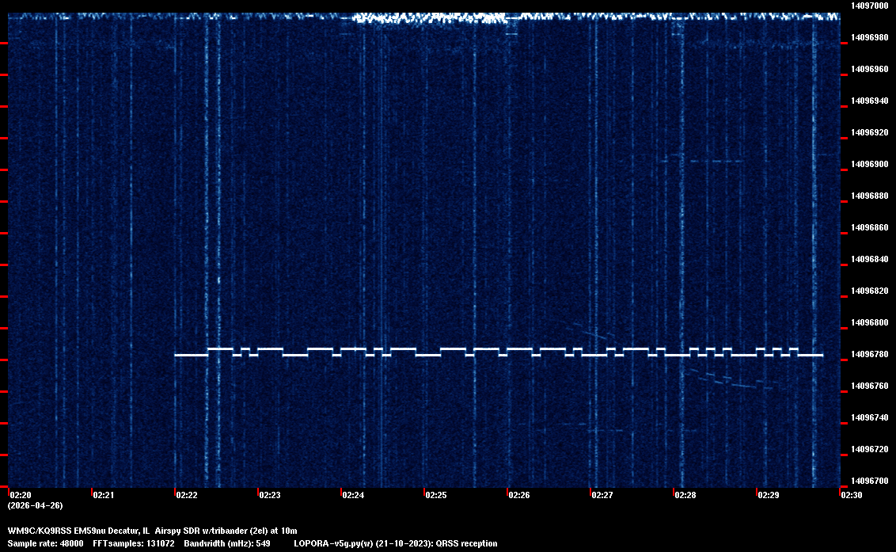
Task: Click the 14096800 frequency label
Action: [x=868, y=322]
